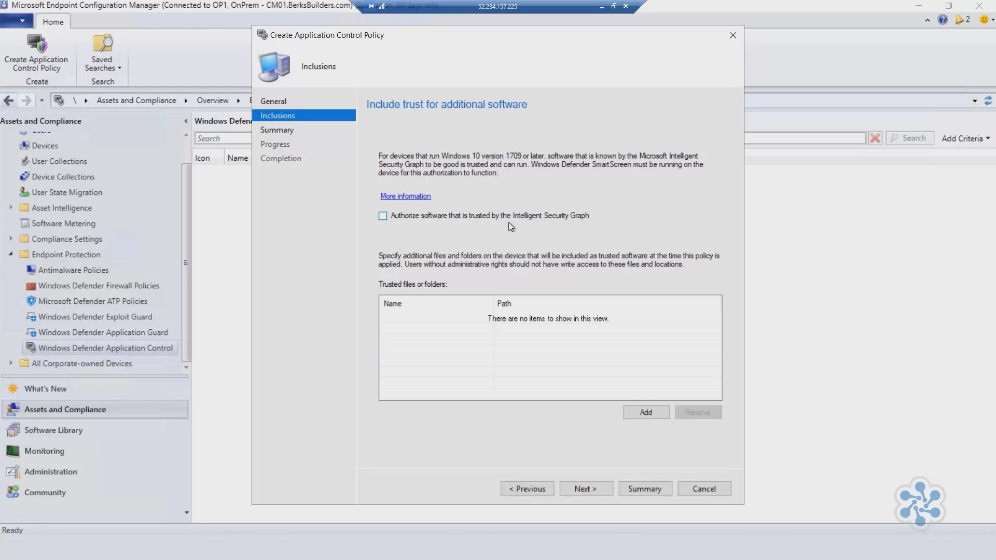
Task: Add a trusted file or folder
Action: coord(646,412)
